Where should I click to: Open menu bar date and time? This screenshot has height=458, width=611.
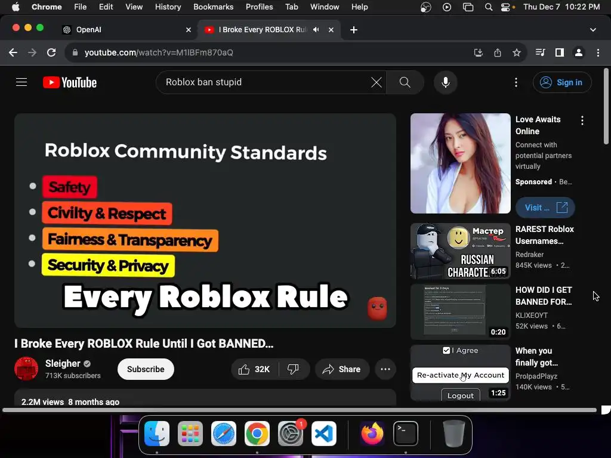(x=561, y=7)
